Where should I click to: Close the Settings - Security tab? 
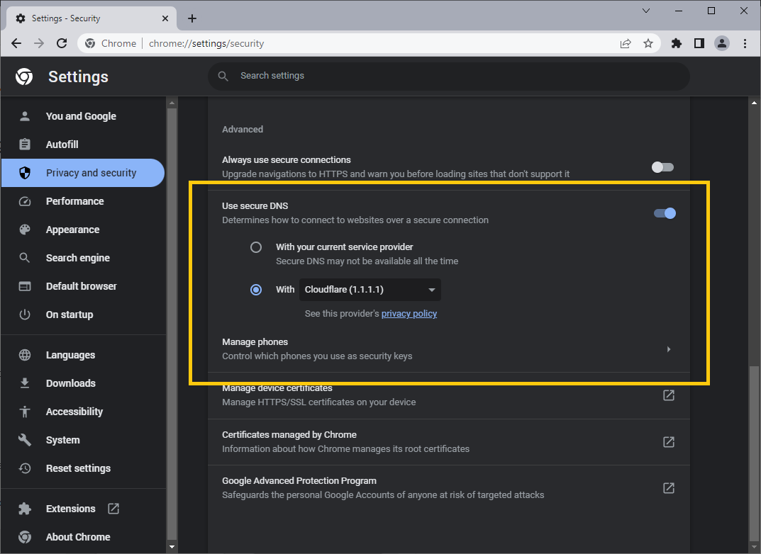point(165,18)
